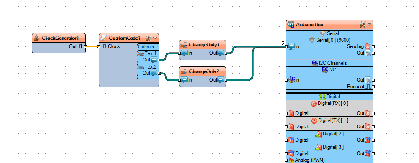Select the ClockGenerator1 title text
419x163 pixels.
60,38
